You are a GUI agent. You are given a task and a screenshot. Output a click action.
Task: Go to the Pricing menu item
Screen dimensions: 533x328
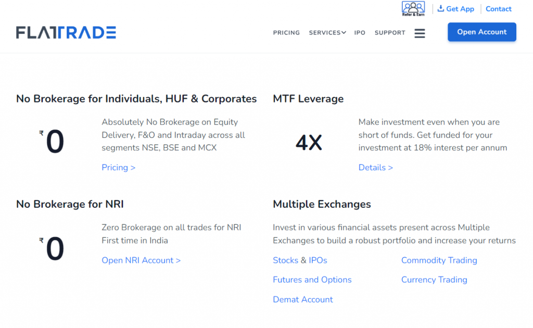(x=286, y=33)
